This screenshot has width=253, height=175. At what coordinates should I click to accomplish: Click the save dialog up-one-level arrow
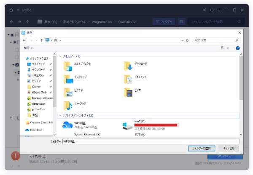(42, 40)
